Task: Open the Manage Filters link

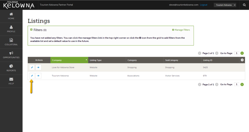Action: click(x=181, y=30)
